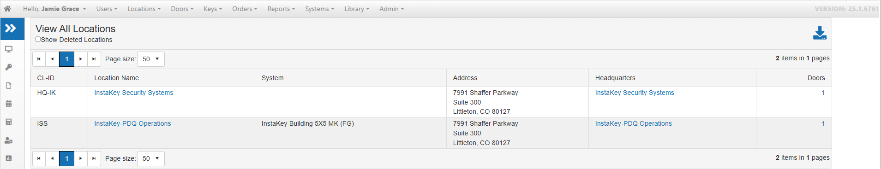Download locations list with export icon
This screenshot has width=881, height=169.
pos(820,33)
